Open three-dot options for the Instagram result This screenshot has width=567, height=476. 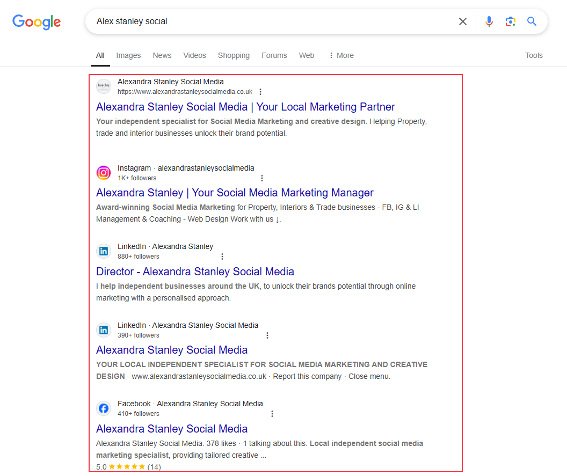[x=262, y=178]
